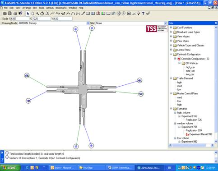This screenshot has height=171, width=218.
Task: Select Replication 999 in the tree
Action: coord(194,130)
